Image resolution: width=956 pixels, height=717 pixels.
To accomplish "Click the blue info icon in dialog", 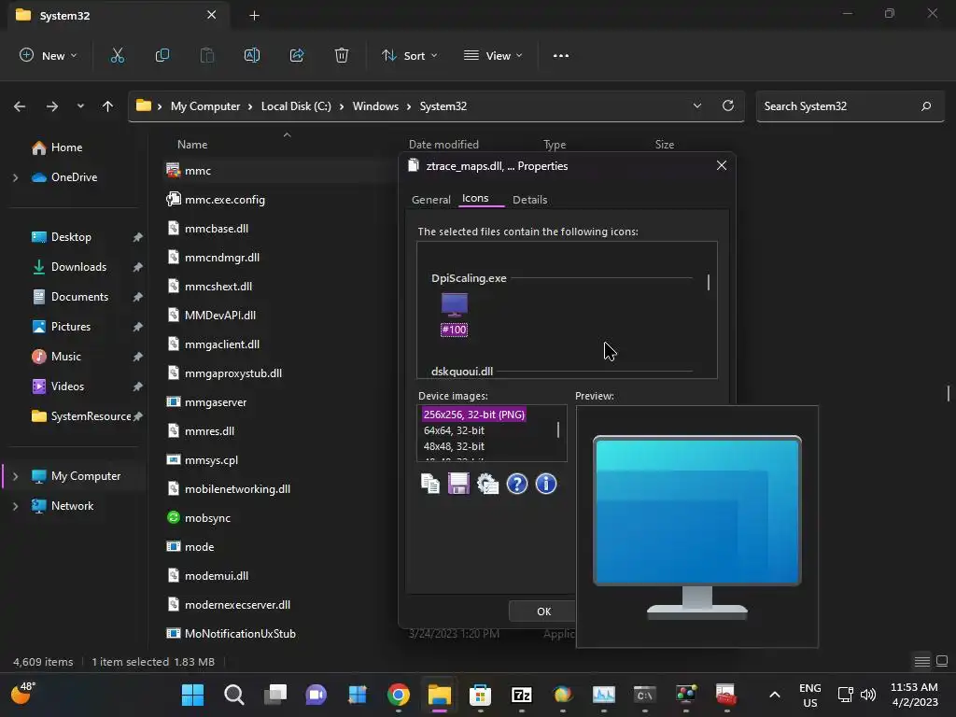I will click(x=545, y=485).
